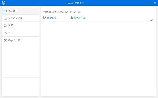The image size is (158, 98).
Task: Open the iBoysoft 工具箱 sidebar item
Action: (21, 40)
